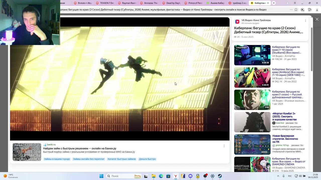The image size is (321, 180).
Task: Switch to the Dead by Daylight tab
Action: [171, 3]
